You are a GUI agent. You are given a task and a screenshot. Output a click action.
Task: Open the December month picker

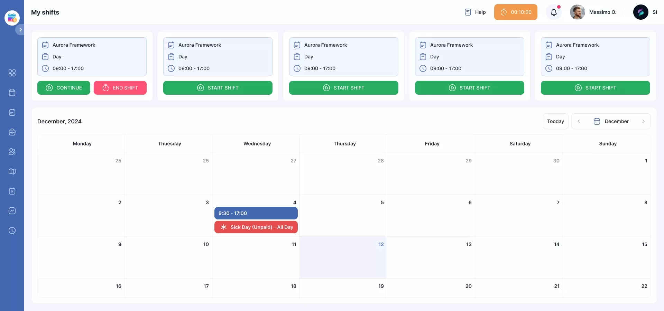(611, 121)
